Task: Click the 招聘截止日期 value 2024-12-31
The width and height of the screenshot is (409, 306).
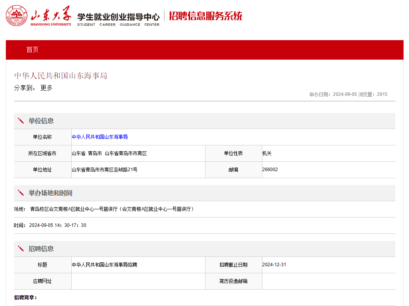Action: [274, 265]
